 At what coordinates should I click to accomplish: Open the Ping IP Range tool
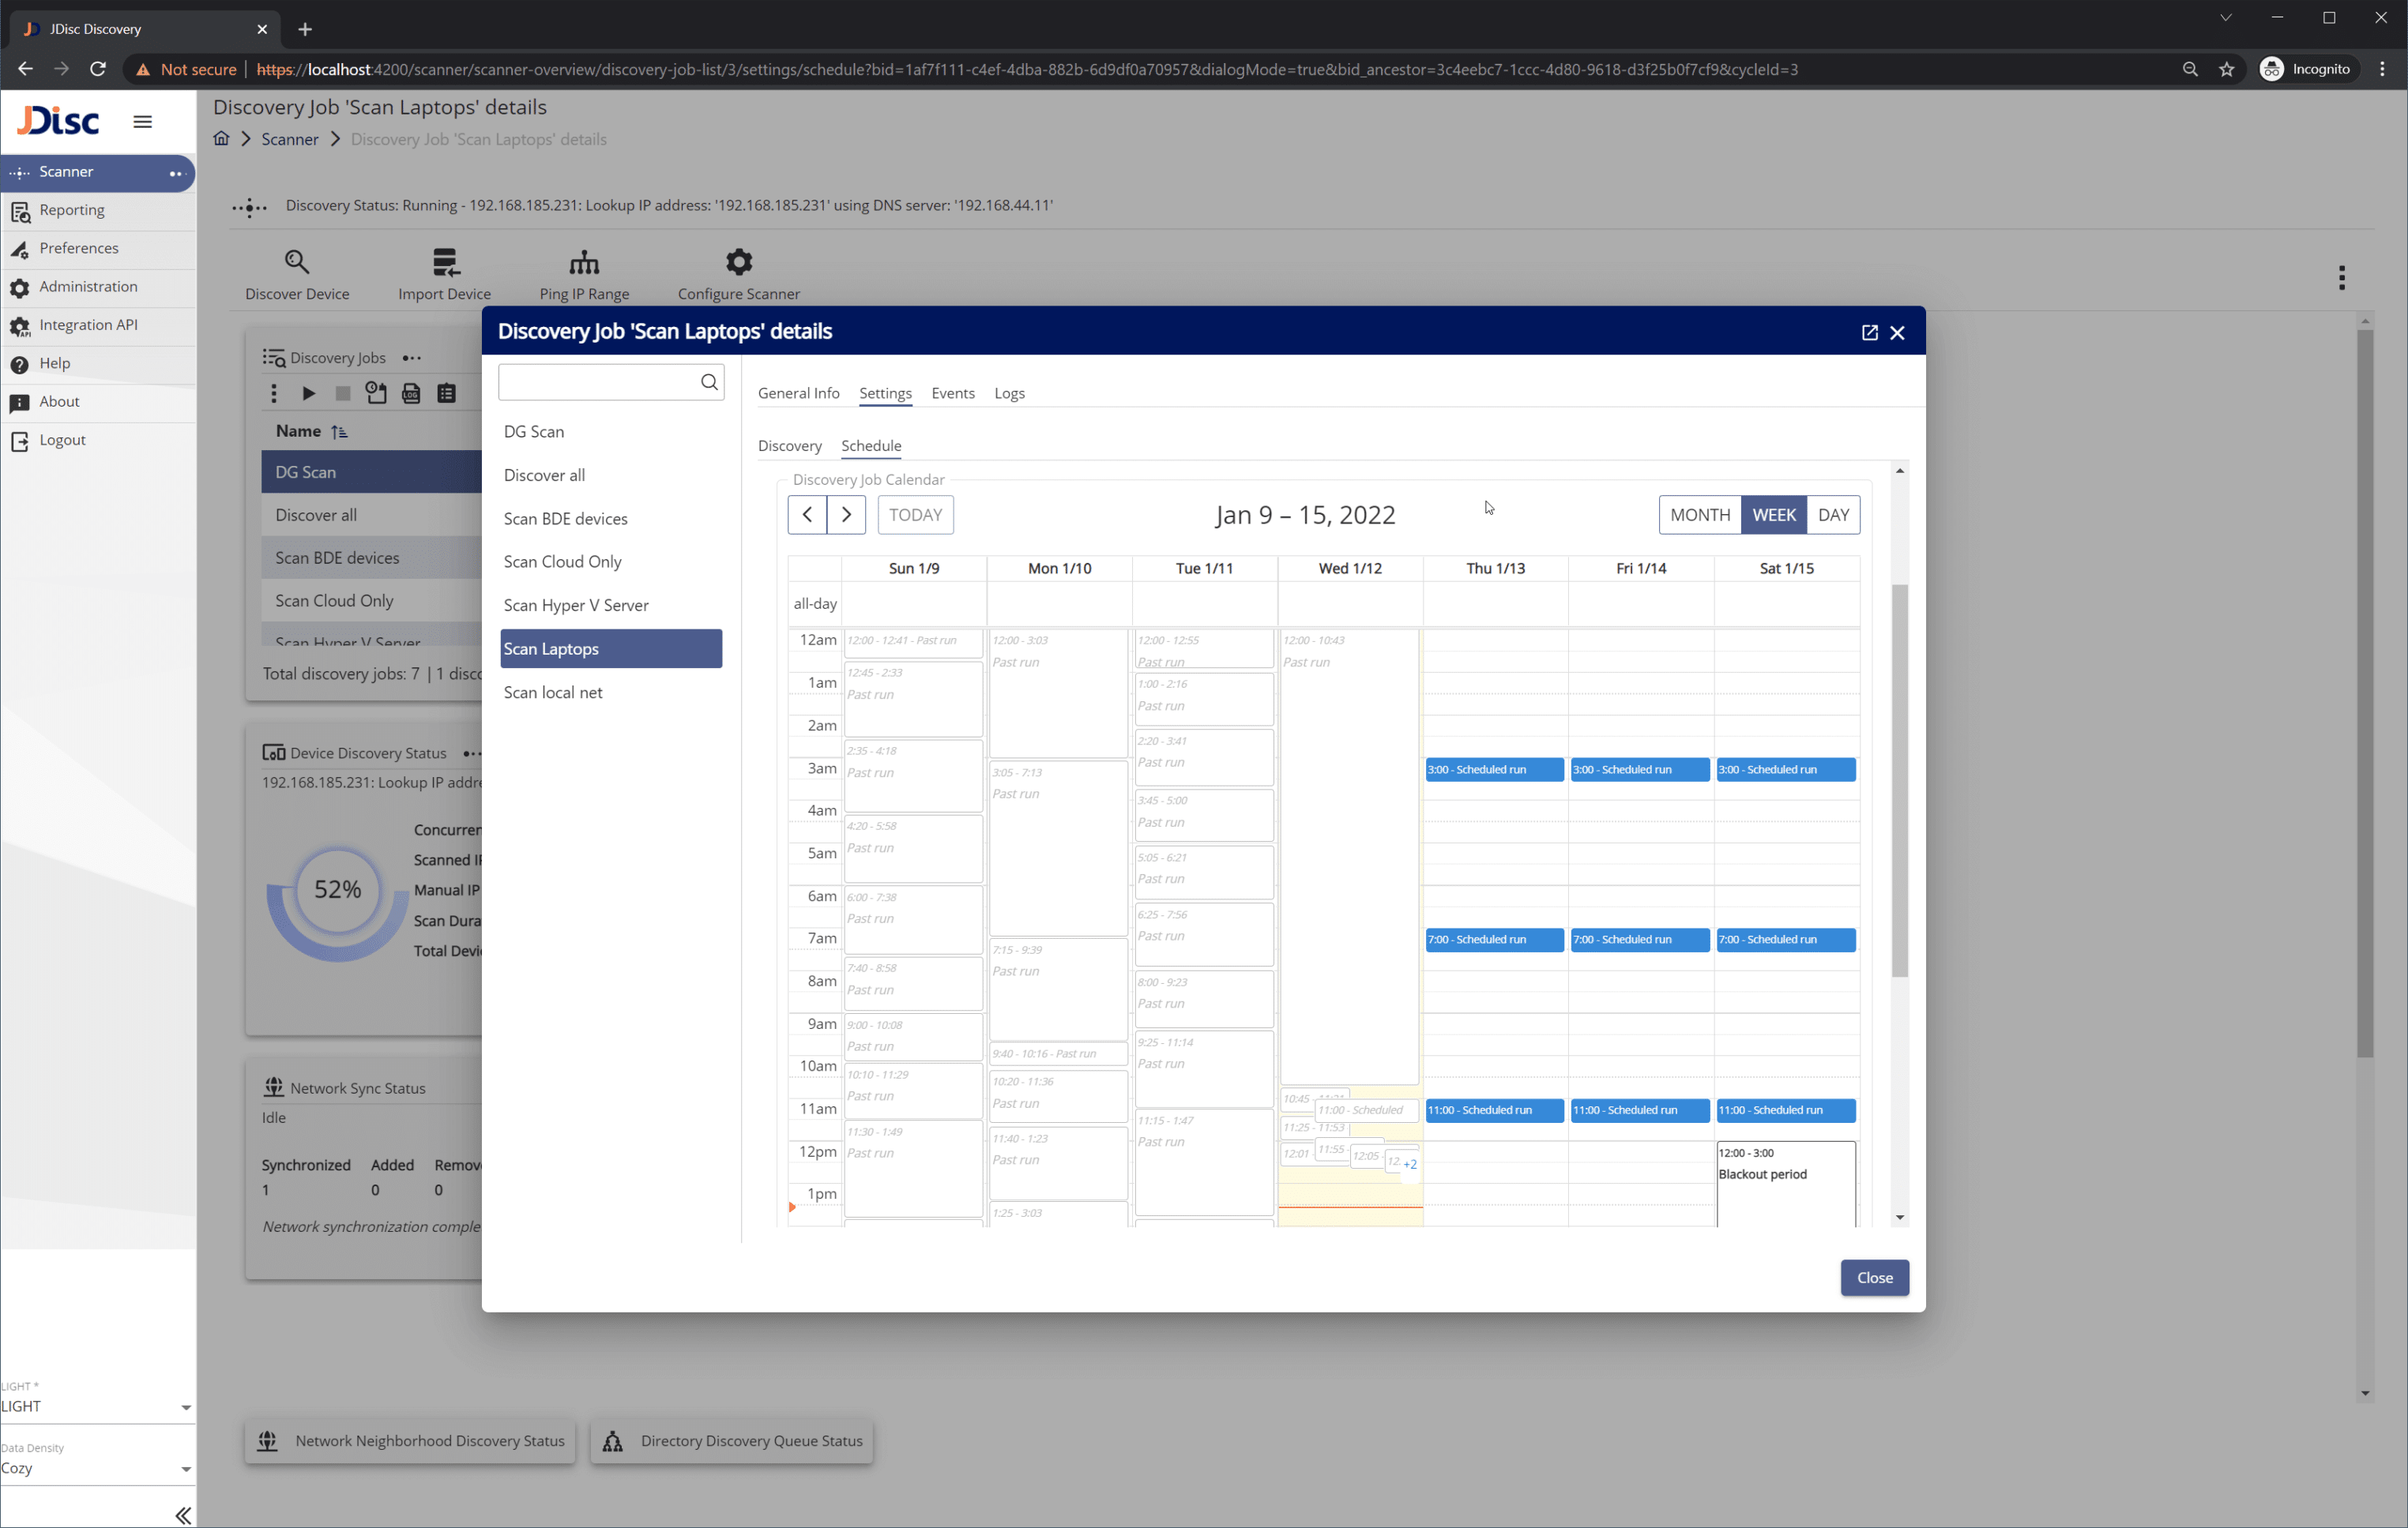pos(584,272)
